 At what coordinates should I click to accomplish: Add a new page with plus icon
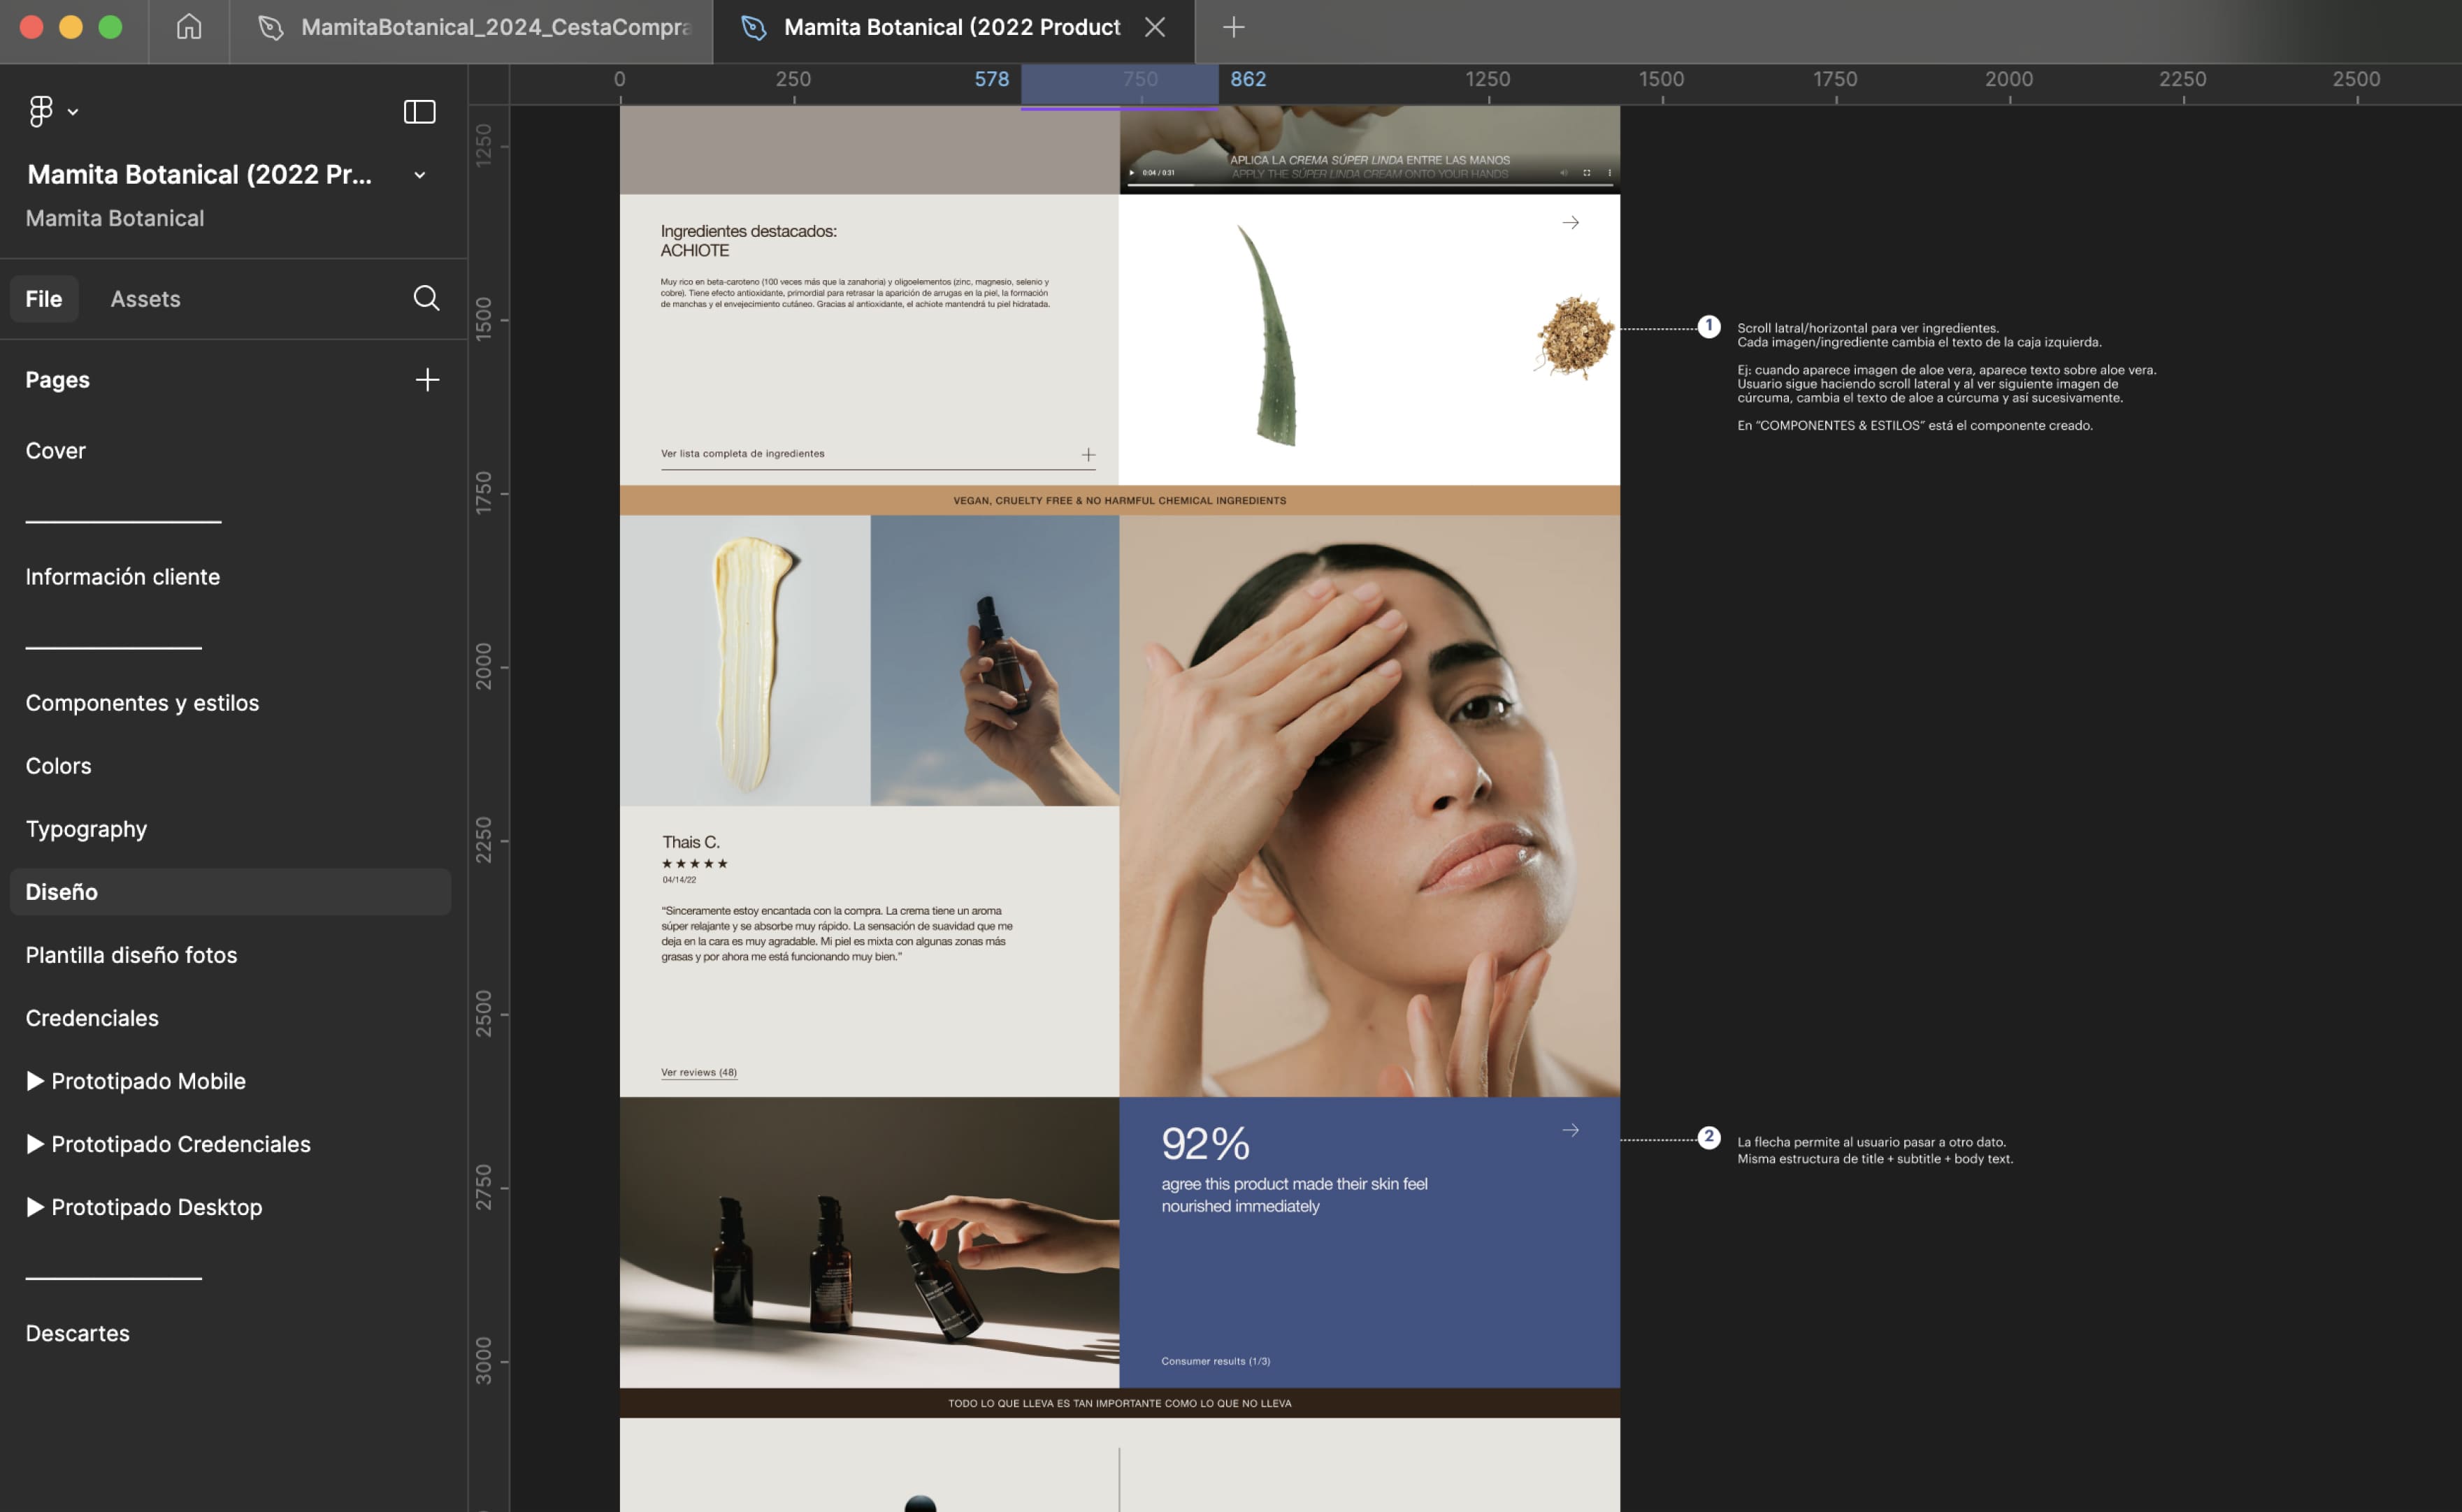click(427, 380)
